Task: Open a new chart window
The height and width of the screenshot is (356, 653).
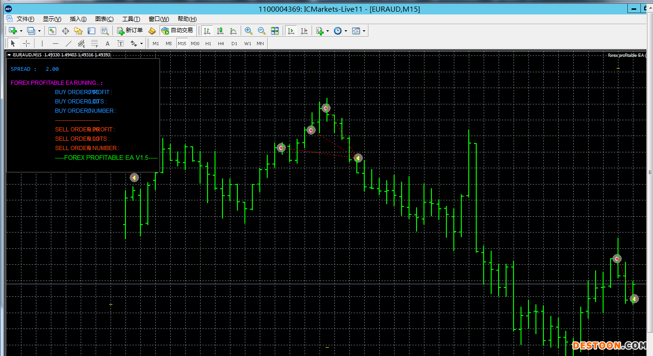Action: (13, 31)
